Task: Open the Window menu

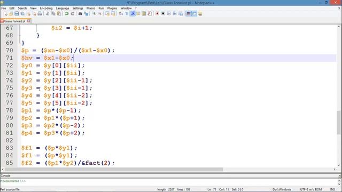Action: (x=126, y=9)
